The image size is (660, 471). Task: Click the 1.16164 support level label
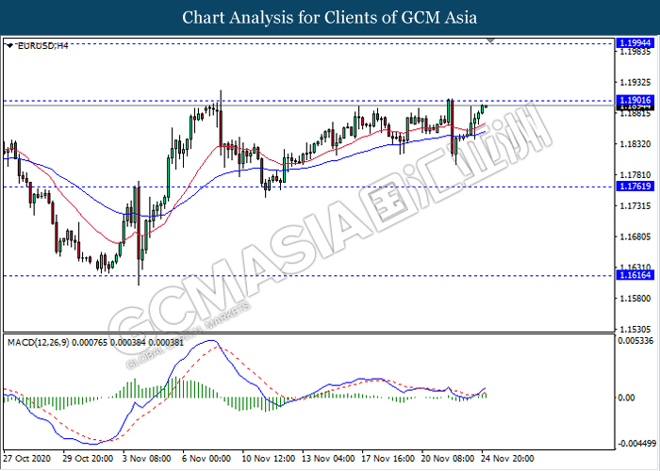[635, 275]
